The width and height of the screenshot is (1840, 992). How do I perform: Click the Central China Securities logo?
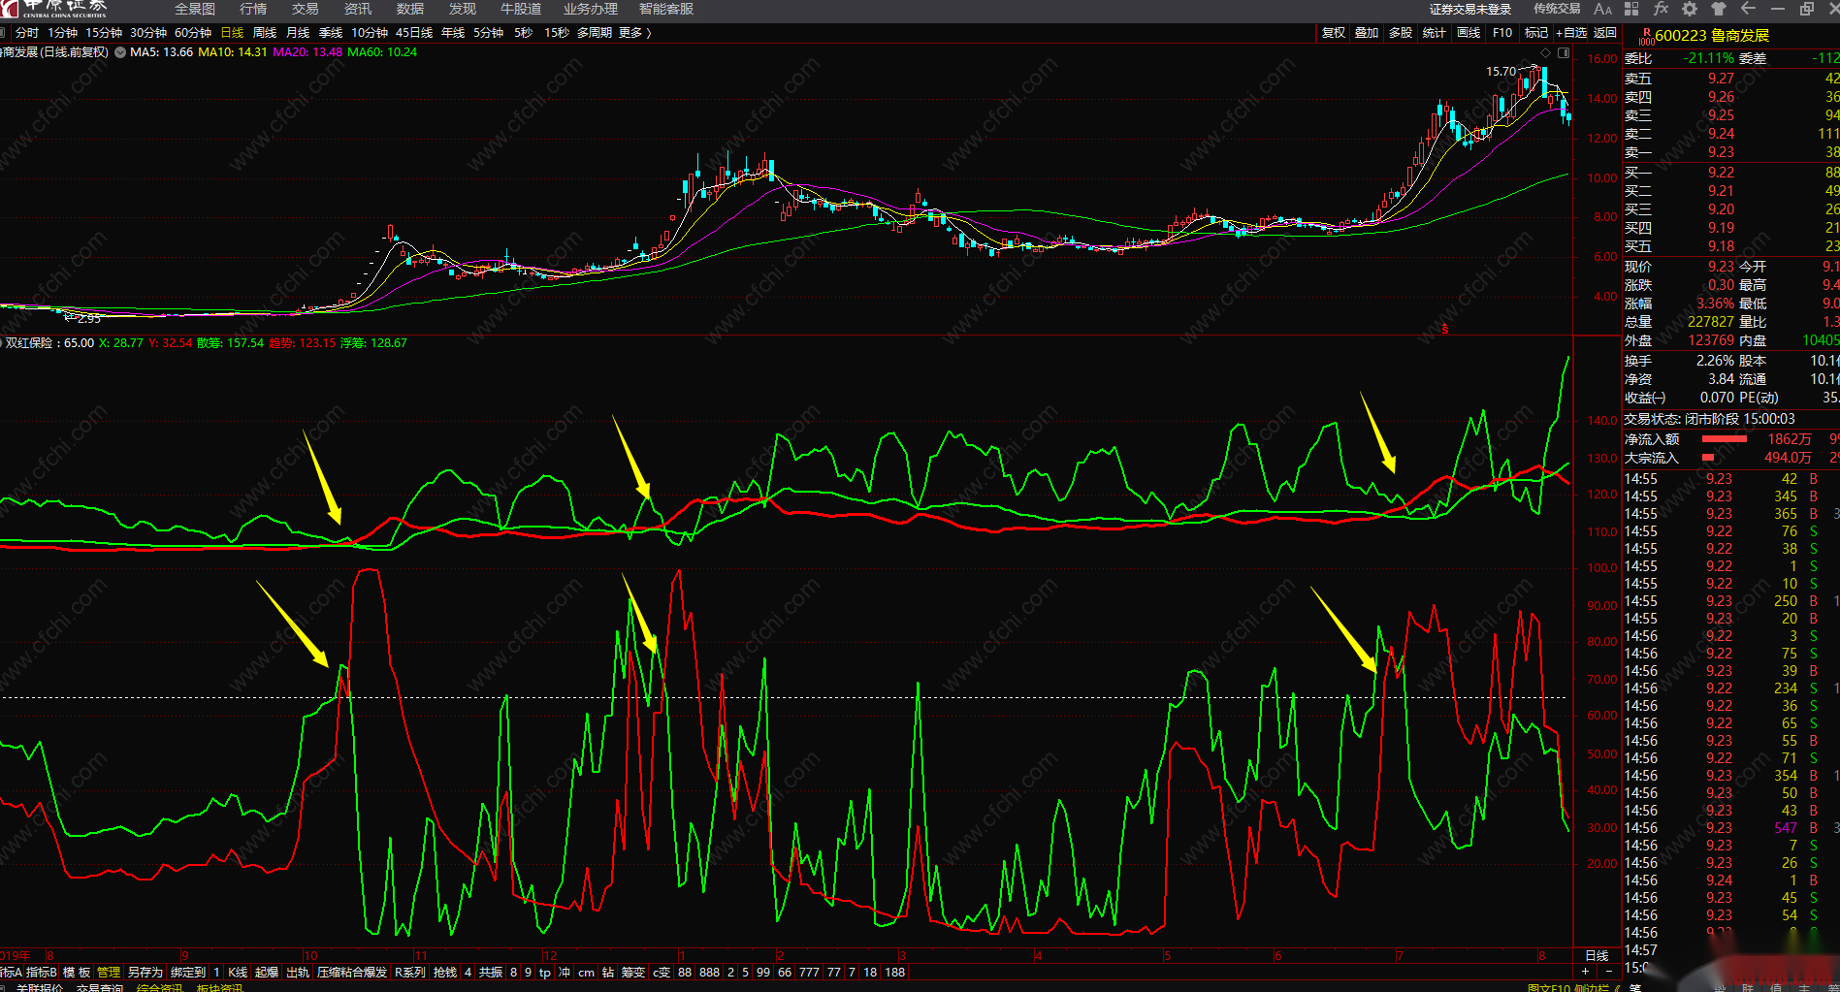click(x=53, y=9)
